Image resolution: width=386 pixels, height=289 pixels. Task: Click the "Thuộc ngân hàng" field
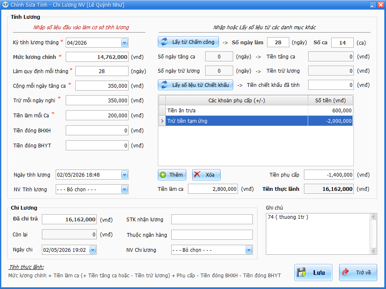point(212,235)
